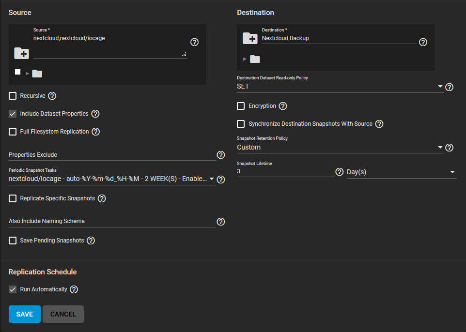
Task: Open Periodic Snapshot Tasks dropdown
Action: click(112, 179)
